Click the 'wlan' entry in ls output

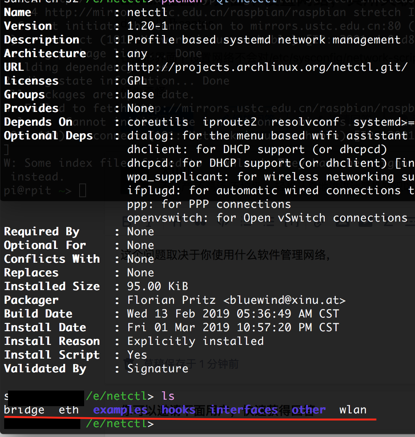tap(353, 410)
